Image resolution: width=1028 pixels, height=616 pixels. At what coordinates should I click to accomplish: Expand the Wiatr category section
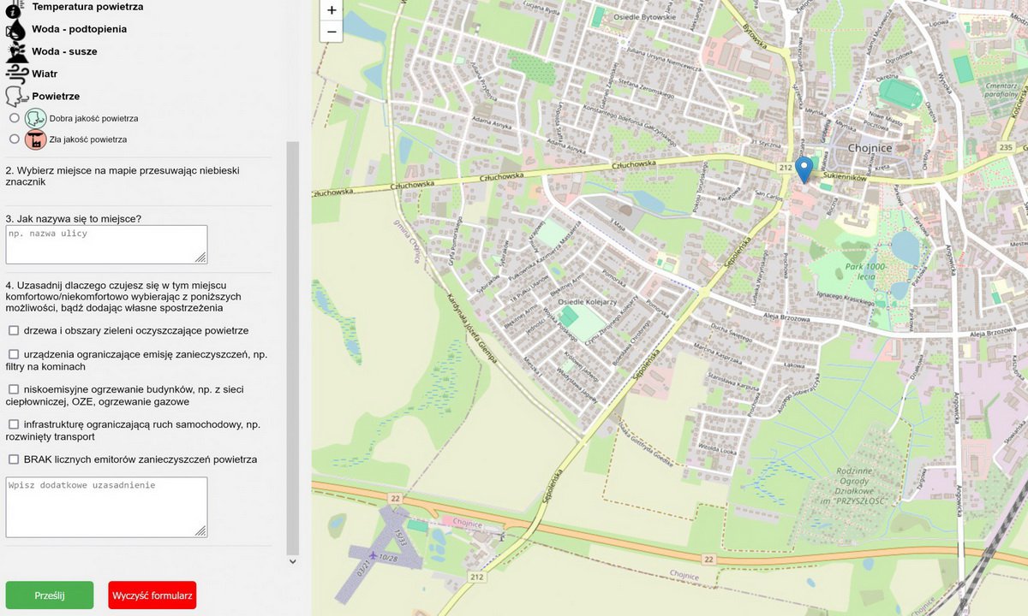[x=45, y=74]
